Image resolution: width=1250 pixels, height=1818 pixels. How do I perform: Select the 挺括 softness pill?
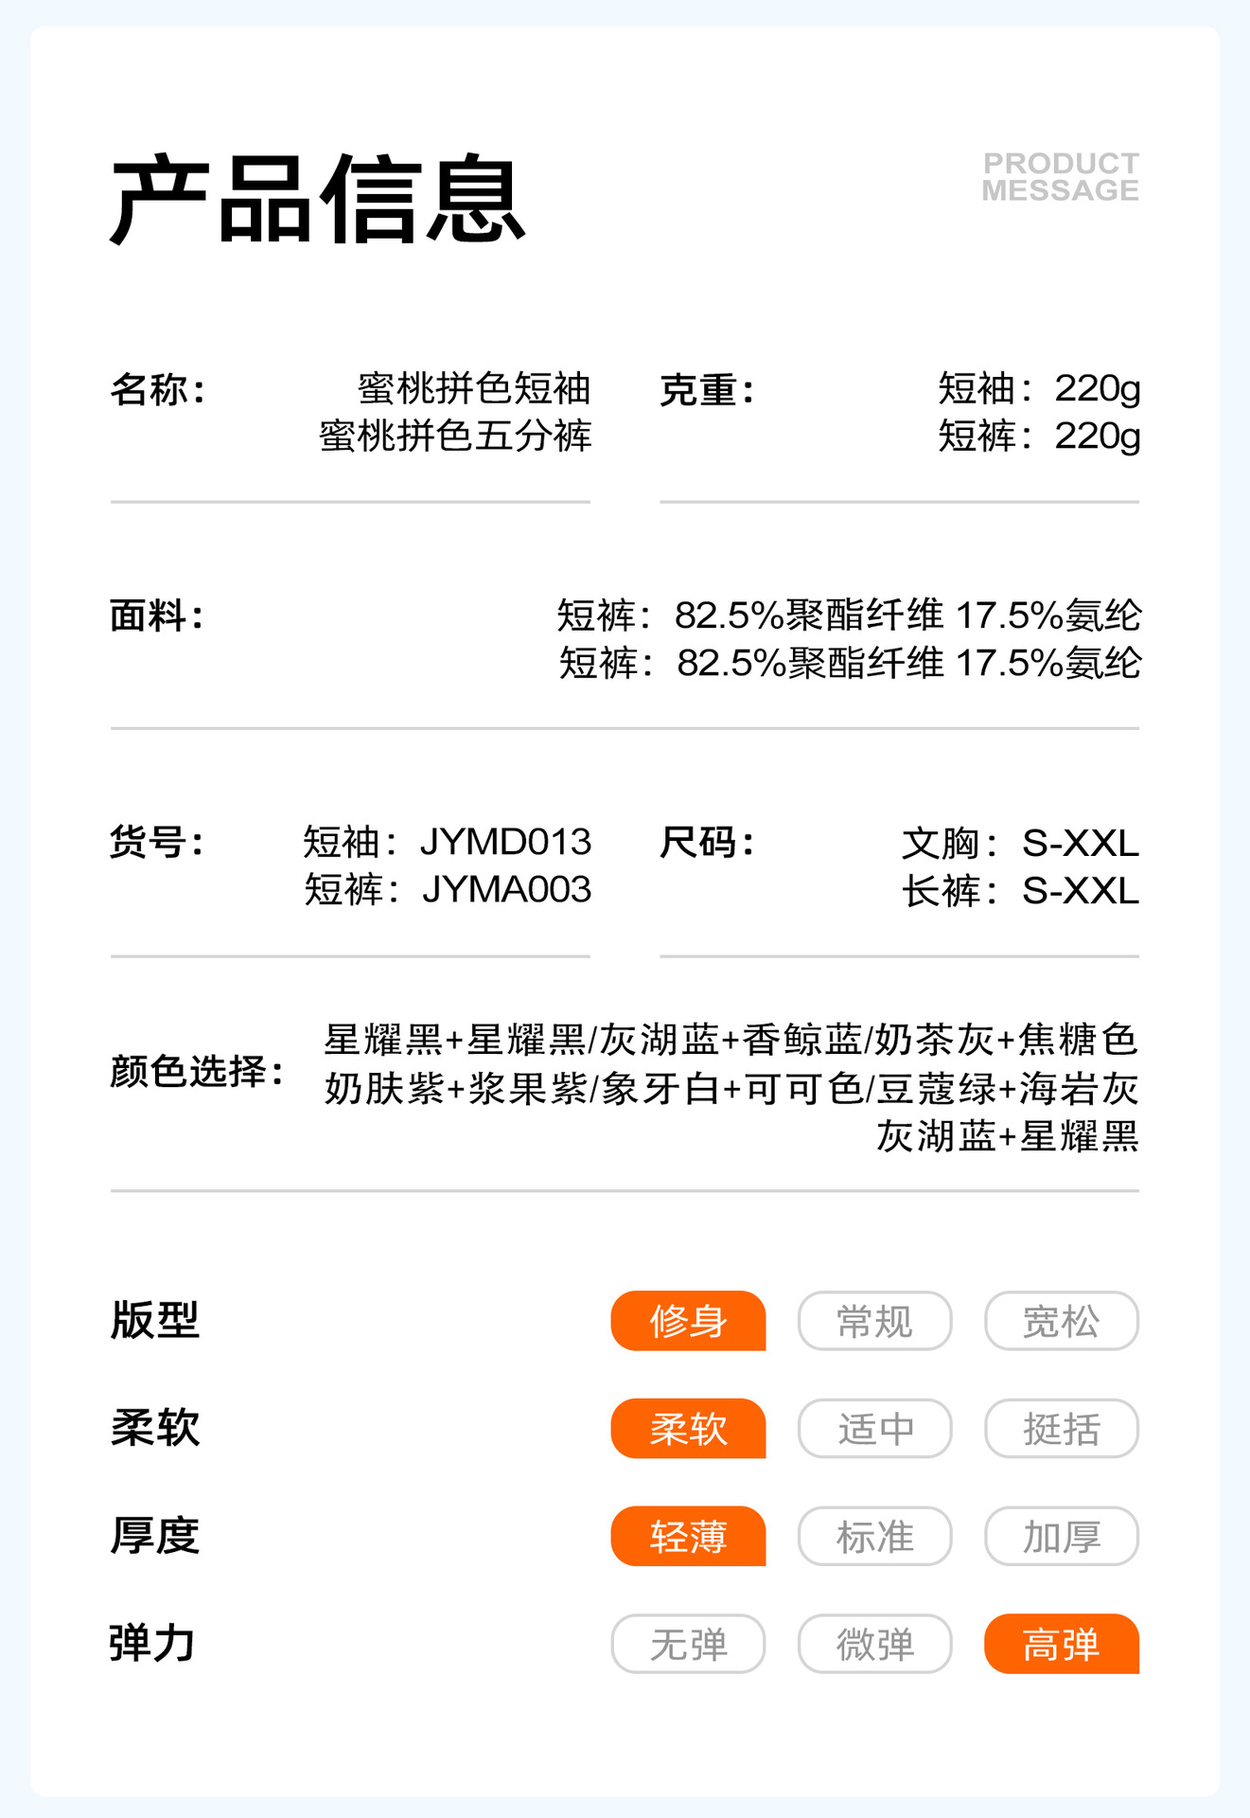click(x=1061, y=1429)
